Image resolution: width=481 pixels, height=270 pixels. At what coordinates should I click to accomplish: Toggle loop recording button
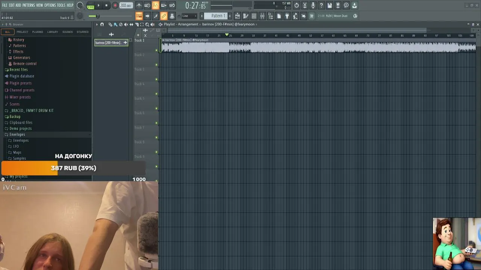coord(172,5)
